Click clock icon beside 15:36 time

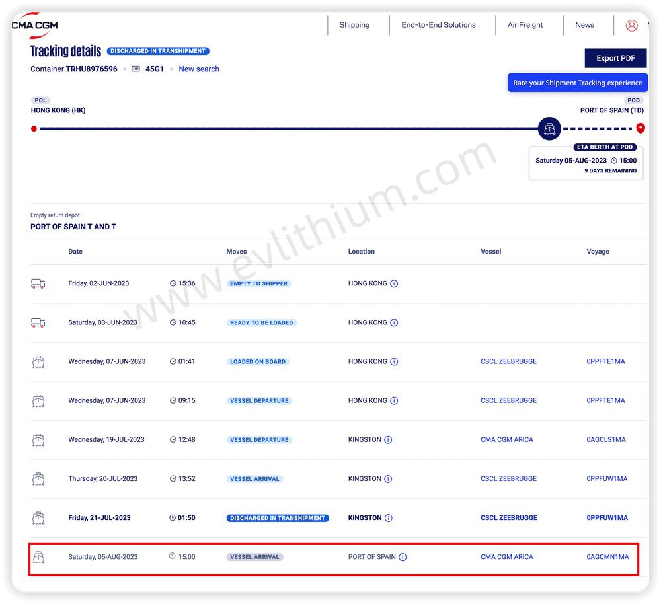pos(173,283)
